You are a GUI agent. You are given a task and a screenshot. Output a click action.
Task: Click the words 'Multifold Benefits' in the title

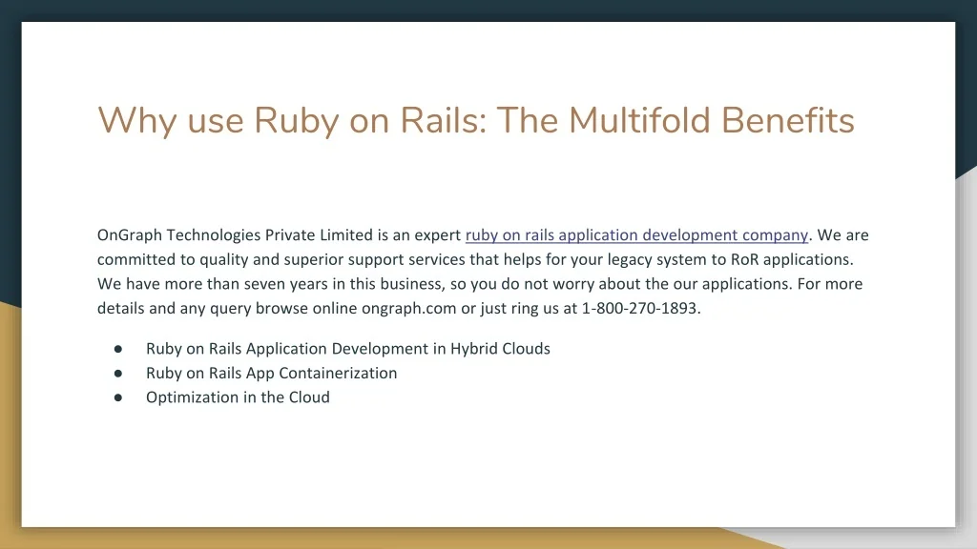click(711, 121)
